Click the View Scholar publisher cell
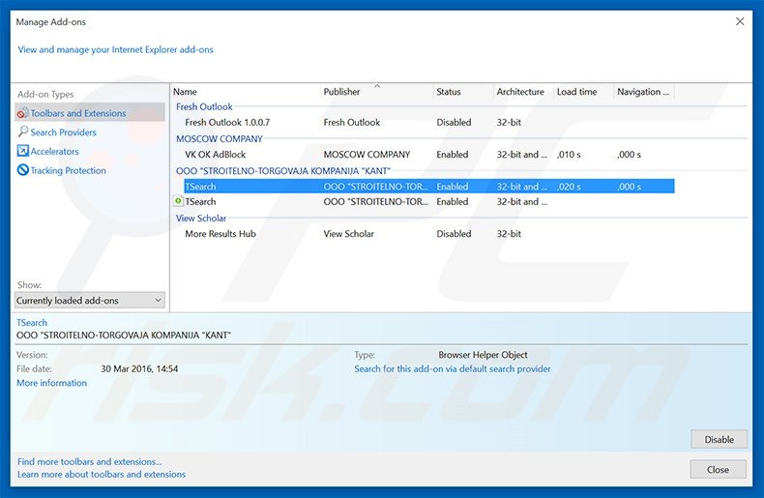This screenshot has width=764, height=498. coord(349,233)
